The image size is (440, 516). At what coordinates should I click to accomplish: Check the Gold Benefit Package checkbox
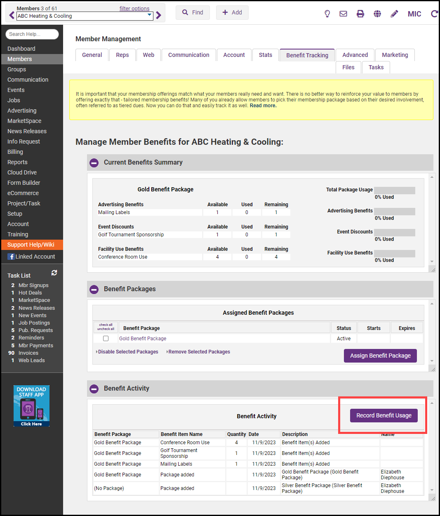tap(106, 339)
